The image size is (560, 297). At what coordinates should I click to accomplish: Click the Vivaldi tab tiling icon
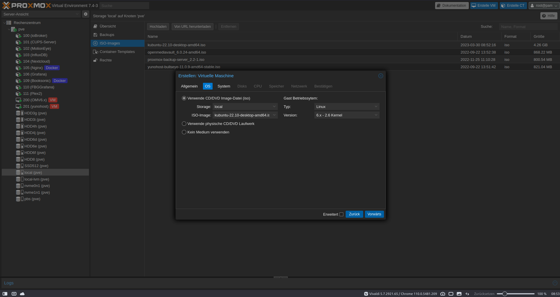click(x=14, y=294)
